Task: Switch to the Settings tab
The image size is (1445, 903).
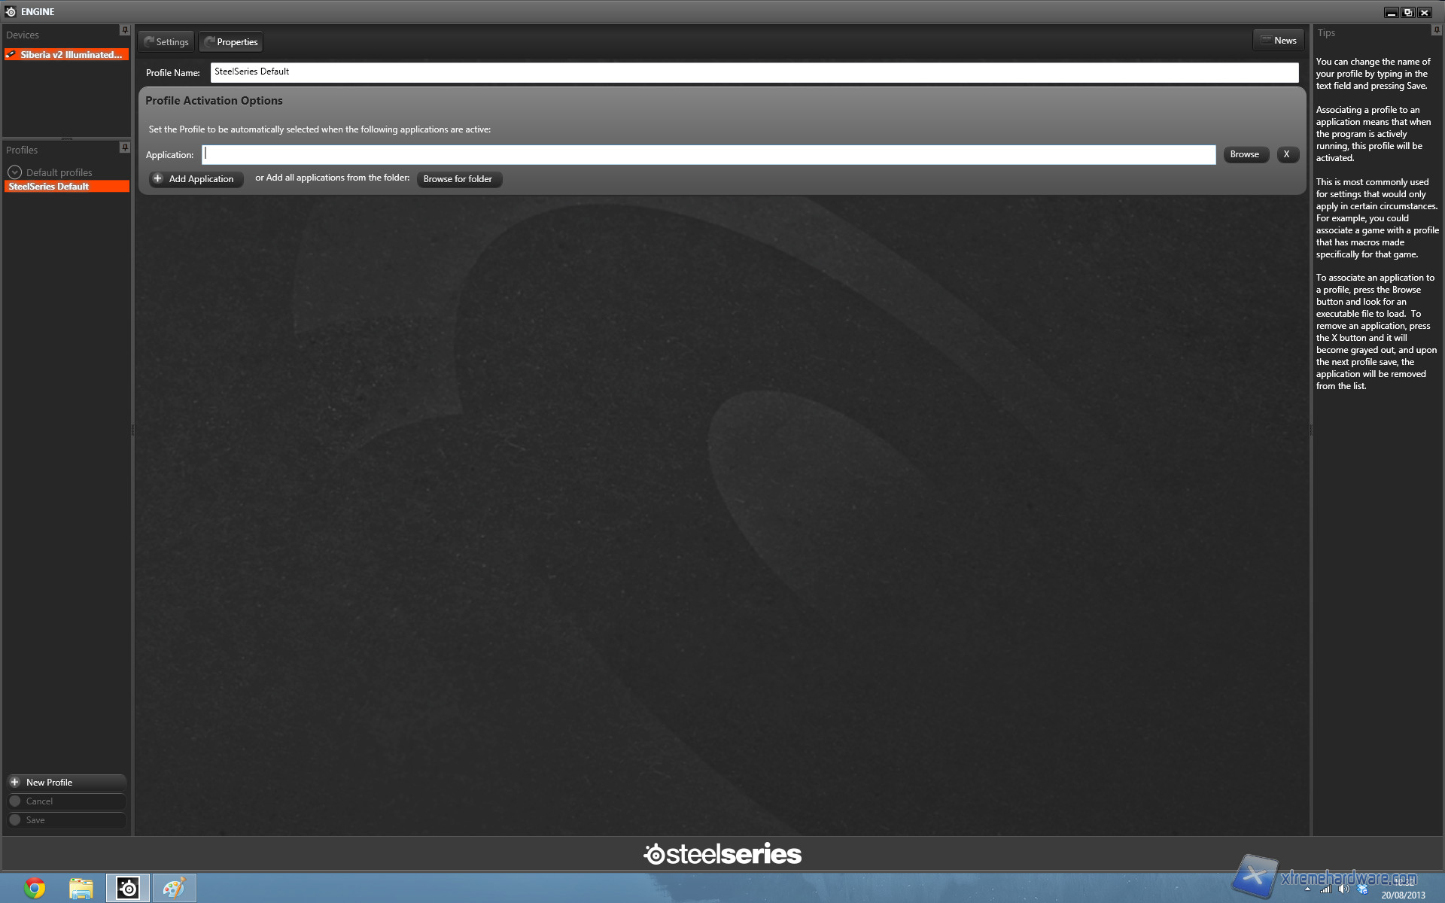Action: coord(166,42)
